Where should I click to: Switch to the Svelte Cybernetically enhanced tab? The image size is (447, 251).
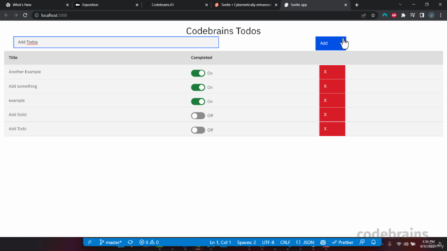245,5
